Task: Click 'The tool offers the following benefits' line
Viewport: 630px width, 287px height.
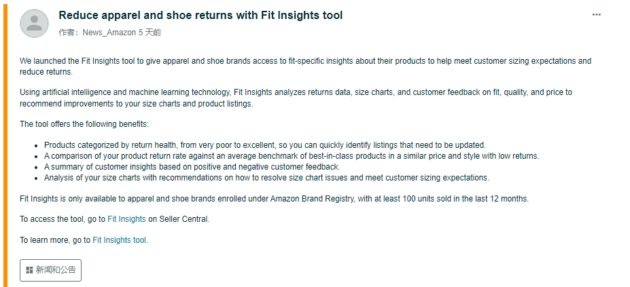Action: point(84,124)
